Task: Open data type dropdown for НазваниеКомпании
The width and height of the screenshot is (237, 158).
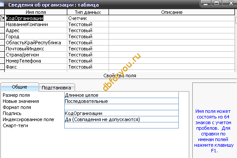Action: pyautogui.click(x=88, y=24)
